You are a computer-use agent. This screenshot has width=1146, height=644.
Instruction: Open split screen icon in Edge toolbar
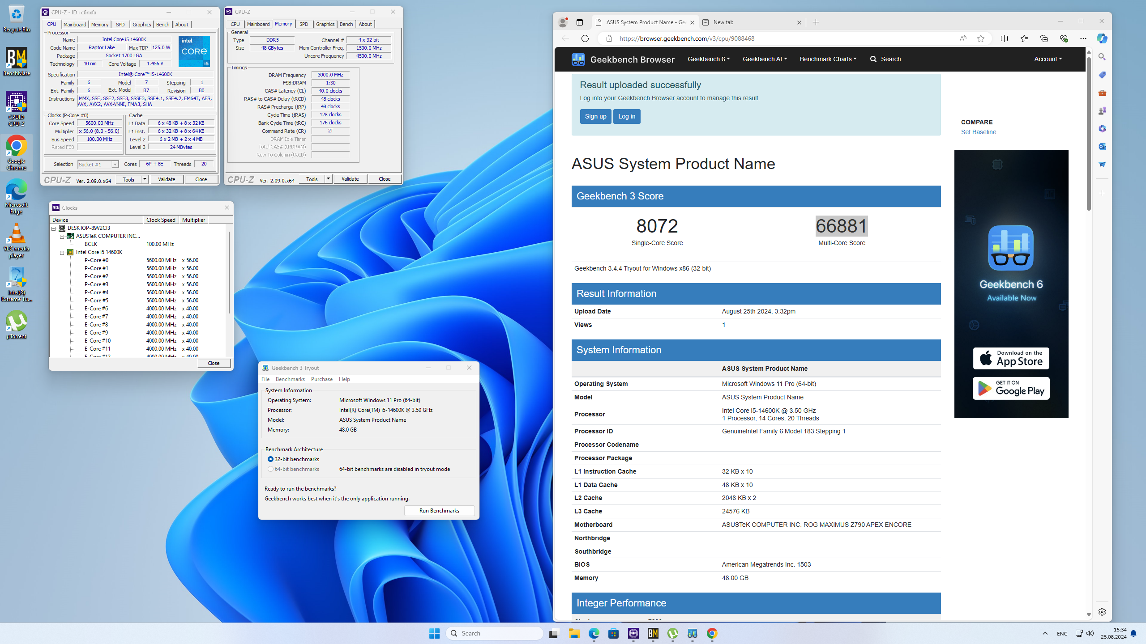[x=1004, y=38]
